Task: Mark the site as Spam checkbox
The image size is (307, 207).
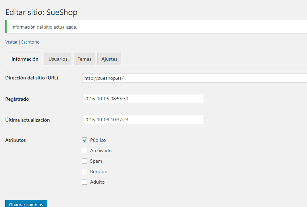Action: [x=85, y=161]
